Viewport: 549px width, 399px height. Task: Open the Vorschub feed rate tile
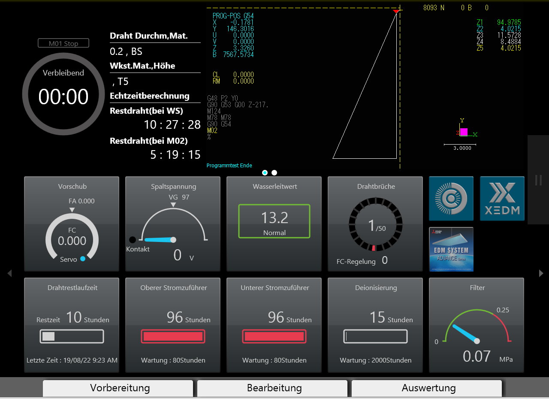(72, 224)
